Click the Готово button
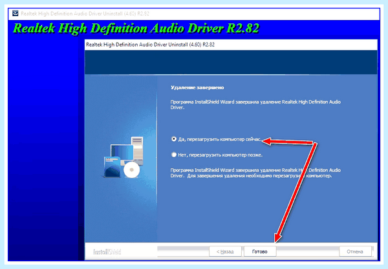This screenshot has width=388, height=269. tap(260, 252)
